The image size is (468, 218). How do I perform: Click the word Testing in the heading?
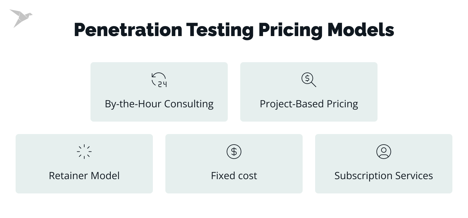pyautogui.click(x=220, y=30)
